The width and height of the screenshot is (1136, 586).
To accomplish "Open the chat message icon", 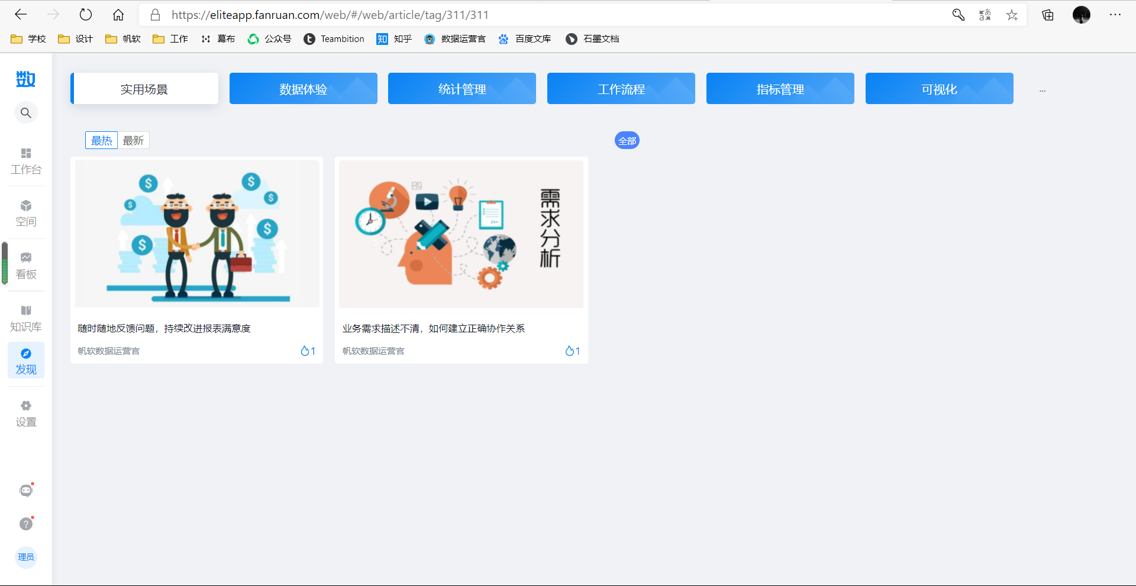I will tap(26, 490).
